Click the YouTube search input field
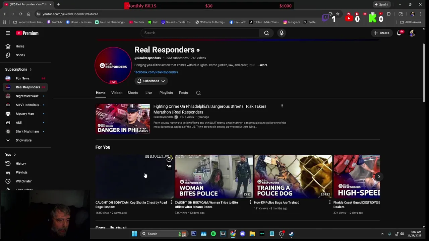The height and width of the screenshot is (241, 429). (x=200, y=33)
